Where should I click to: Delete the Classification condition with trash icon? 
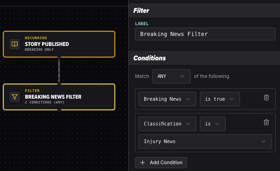click(x=266, y=122)
